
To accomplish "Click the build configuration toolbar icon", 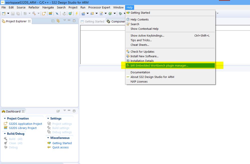I will click(25, 14).
